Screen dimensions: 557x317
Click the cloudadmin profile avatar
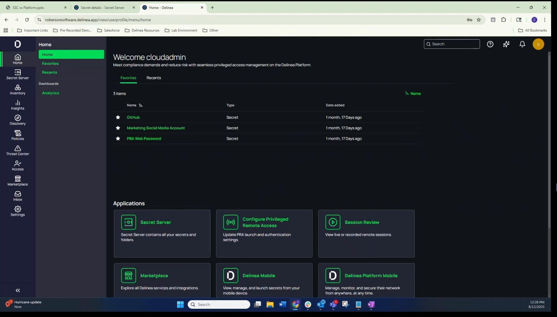(x=538, y=44)
